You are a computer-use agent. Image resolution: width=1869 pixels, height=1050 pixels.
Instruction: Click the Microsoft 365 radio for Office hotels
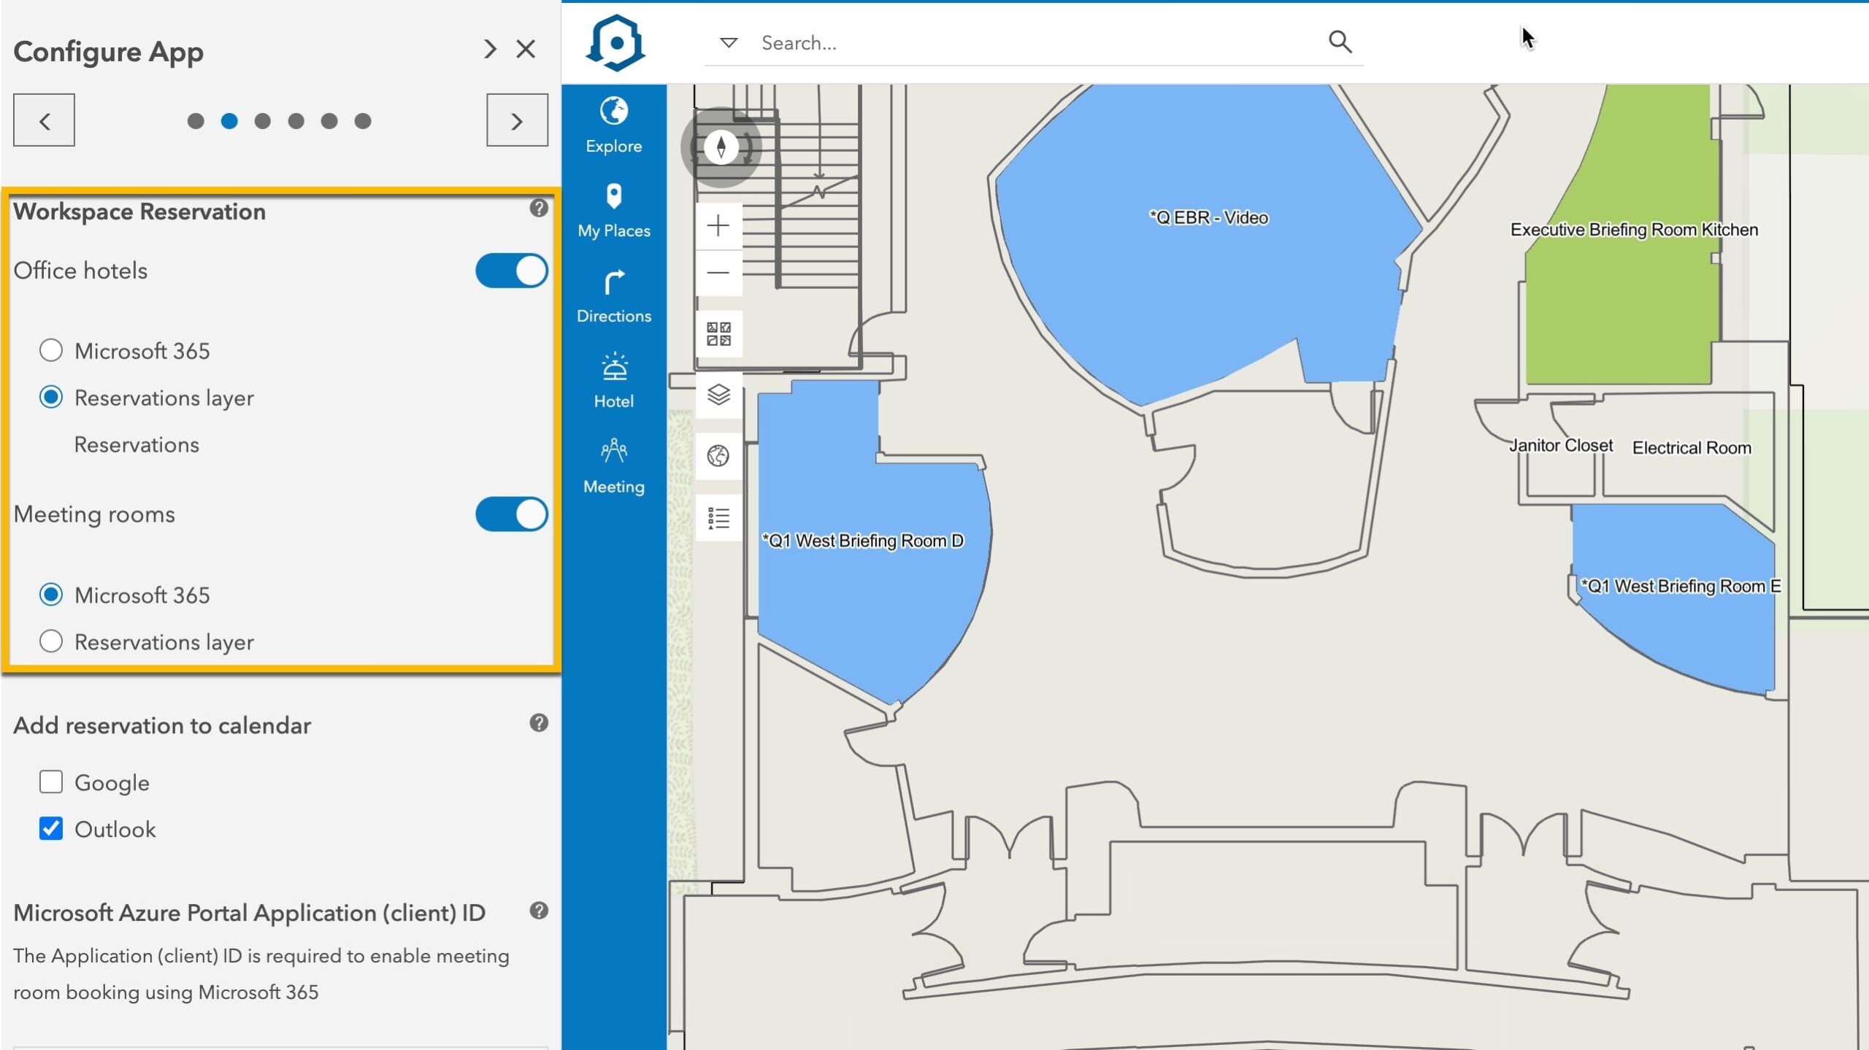[50, 350]
